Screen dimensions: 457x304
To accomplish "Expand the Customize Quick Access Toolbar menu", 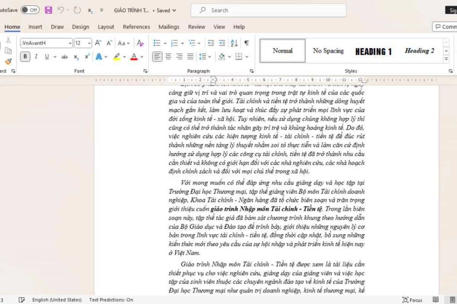I will click(101, 10).
